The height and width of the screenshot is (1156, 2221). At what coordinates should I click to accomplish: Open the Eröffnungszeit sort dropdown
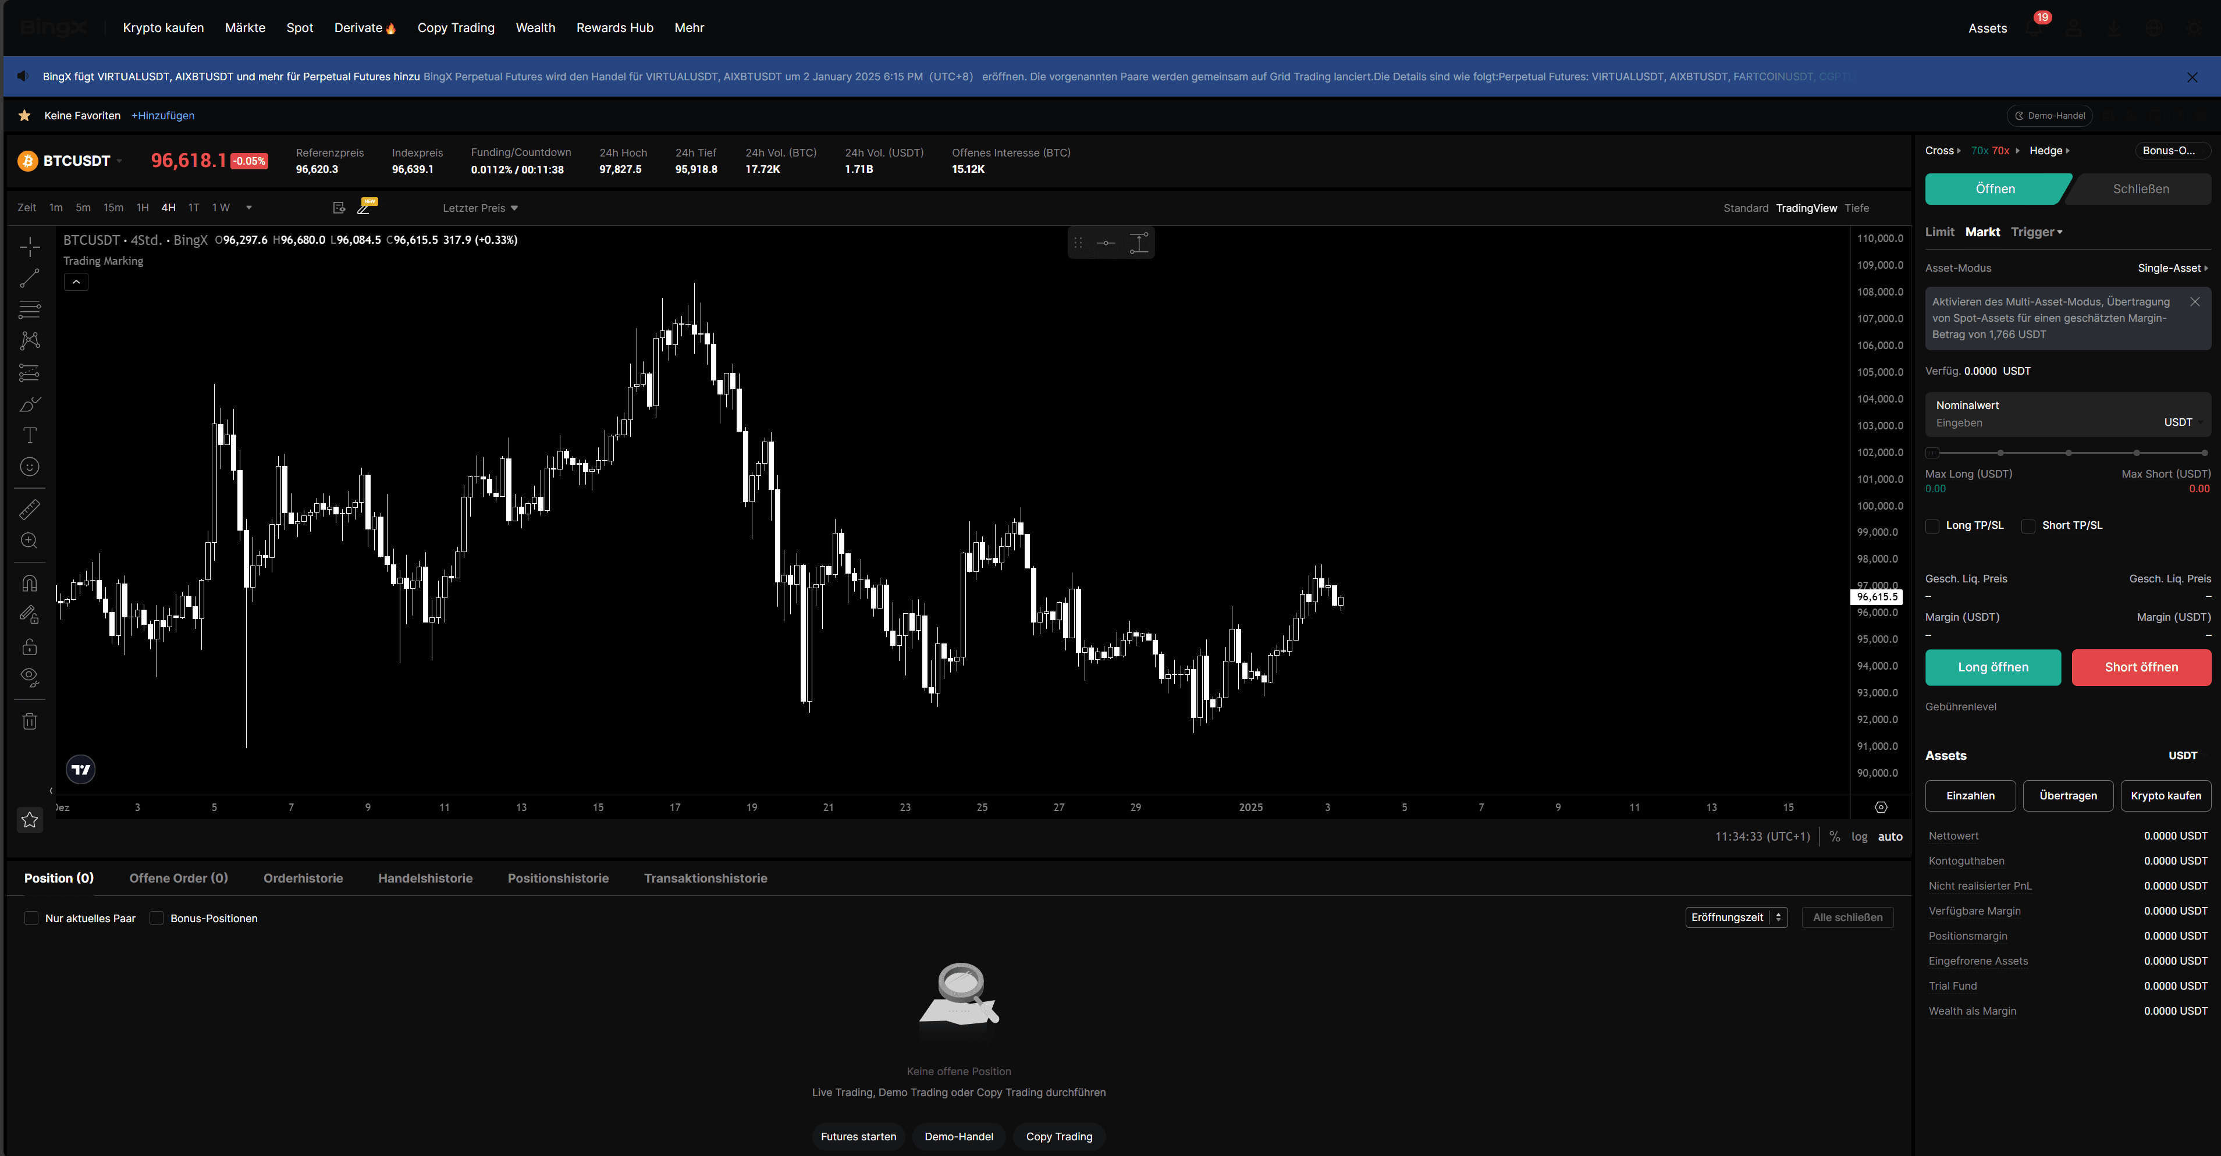[1736, 917]
